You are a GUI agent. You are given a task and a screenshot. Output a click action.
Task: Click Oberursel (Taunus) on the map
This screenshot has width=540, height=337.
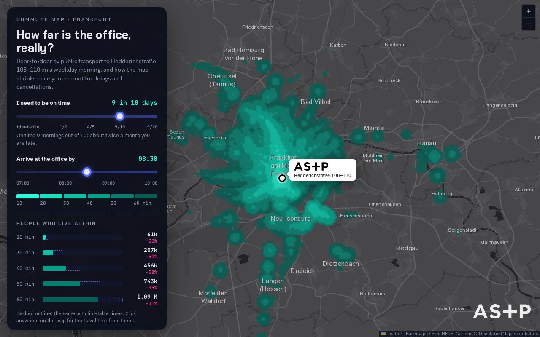(222, 80)
